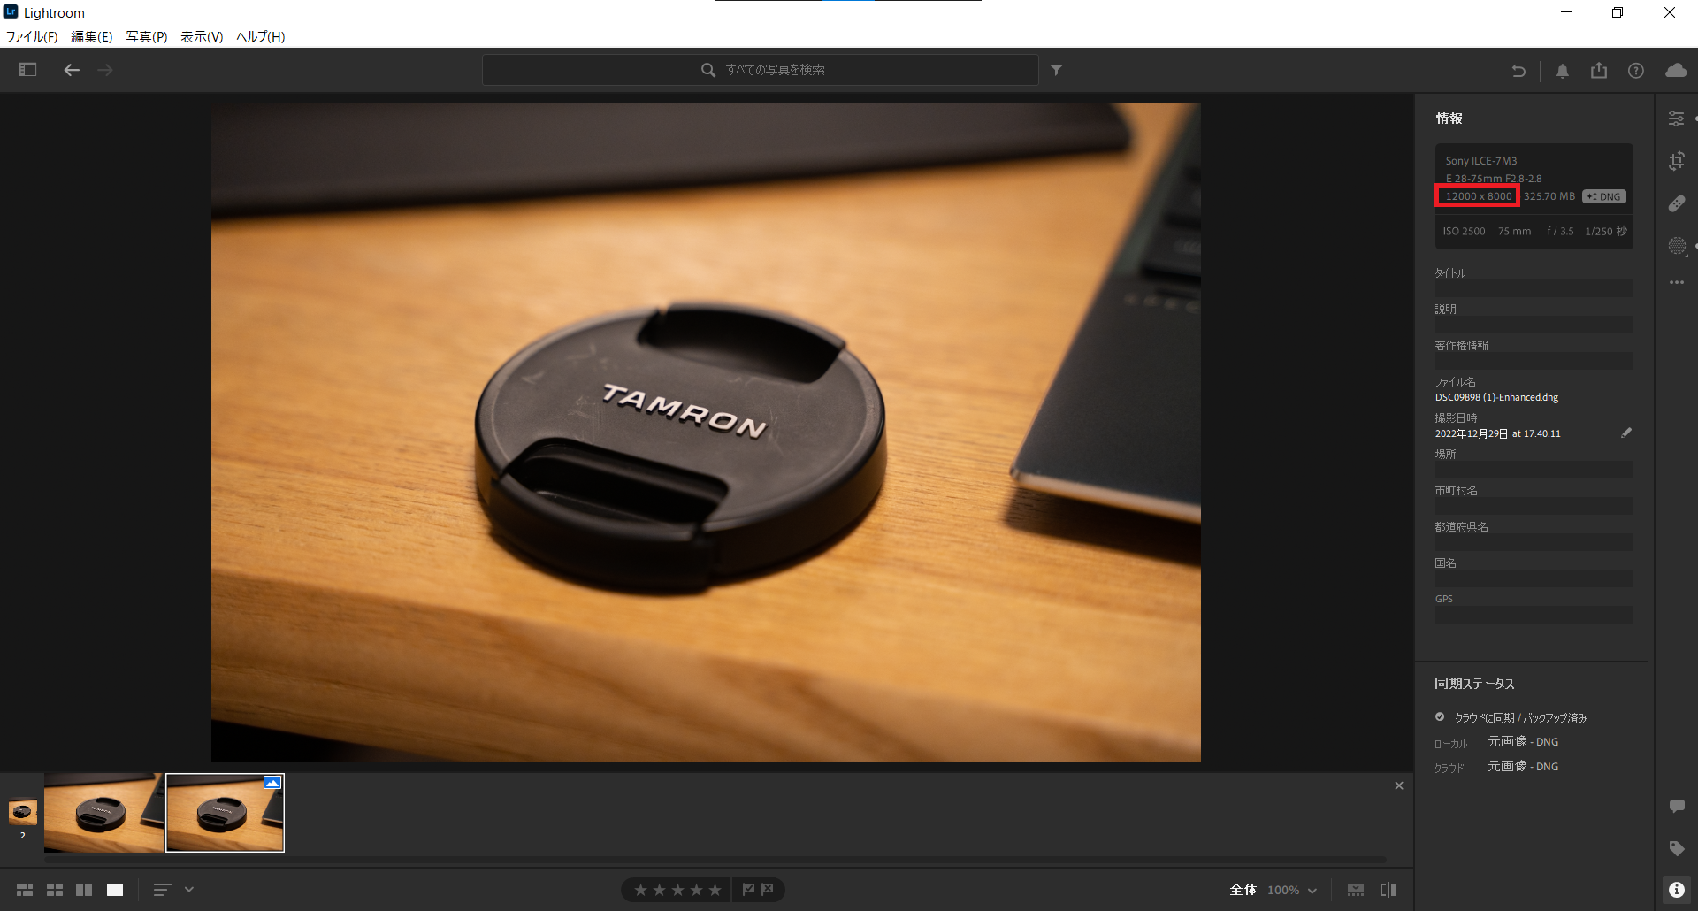This screenshot has width=1698, height=911.
Task: Select the Crop and rotate tool
Action: point(1676,161)
